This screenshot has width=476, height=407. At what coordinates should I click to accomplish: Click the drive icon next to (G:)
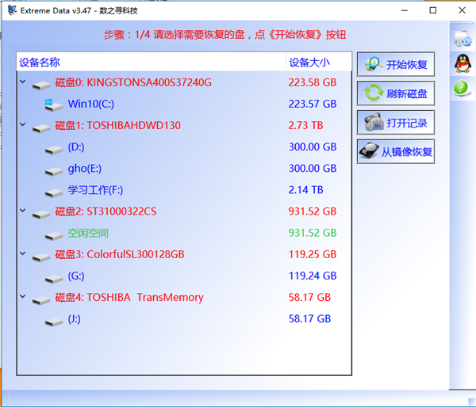[x=54, y=277]
